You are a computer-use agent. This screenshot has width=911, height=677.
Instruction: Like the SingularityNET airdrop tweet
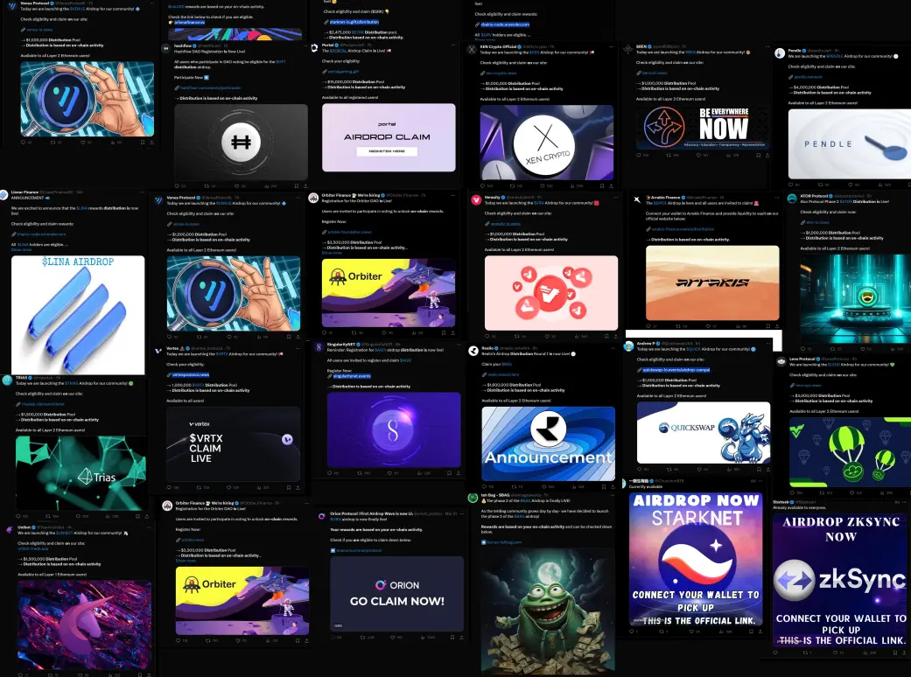389,473
